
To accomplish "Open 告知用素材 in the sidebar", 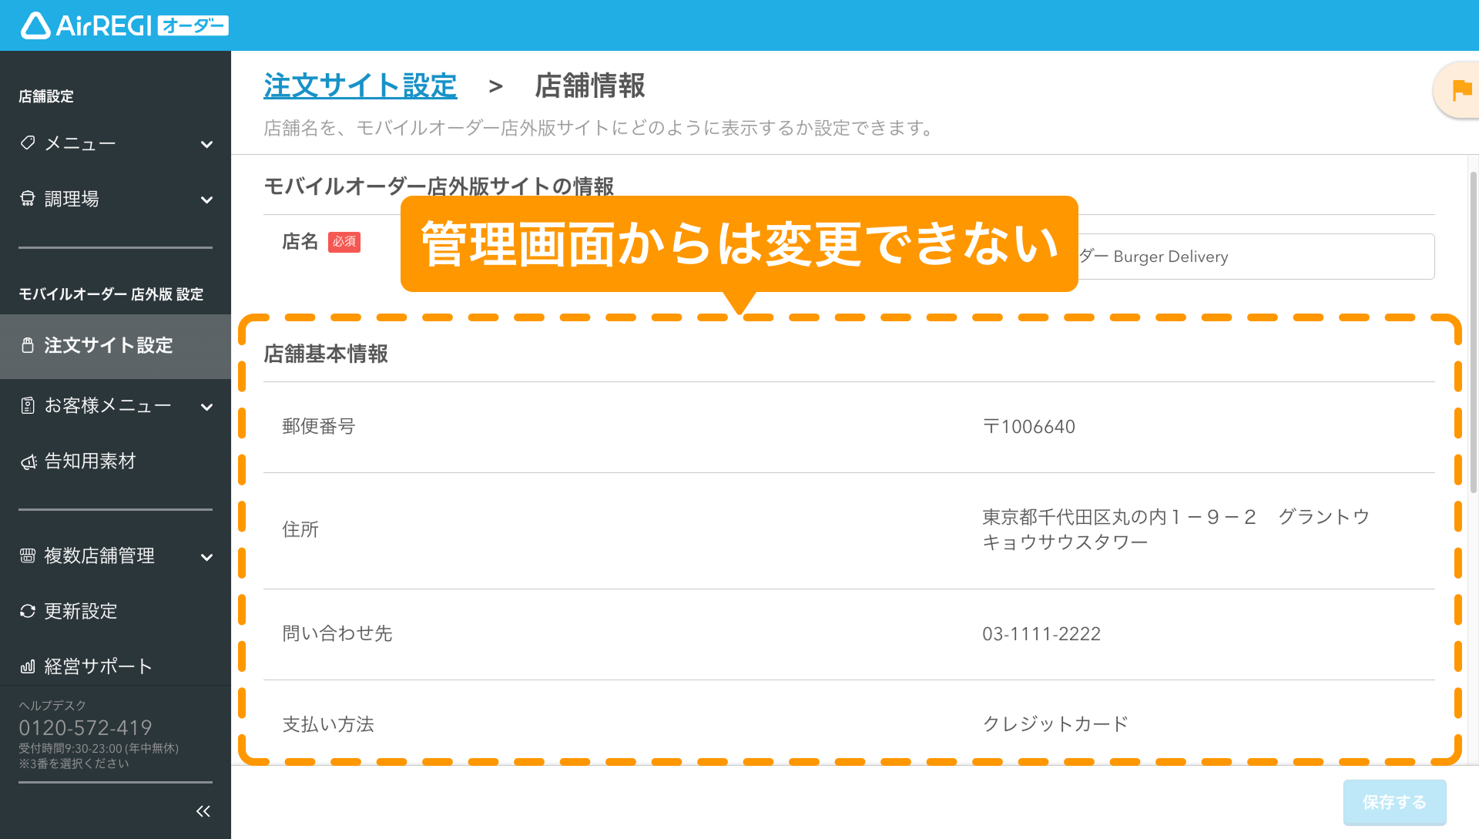I will pyautogui.click(x=116, y=461).
